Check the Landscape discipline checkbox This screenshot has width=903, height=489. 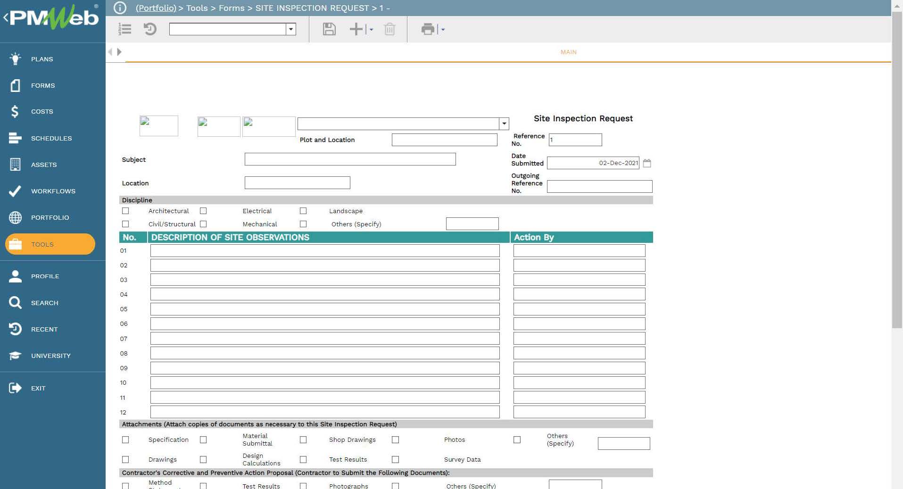[303, 211]
